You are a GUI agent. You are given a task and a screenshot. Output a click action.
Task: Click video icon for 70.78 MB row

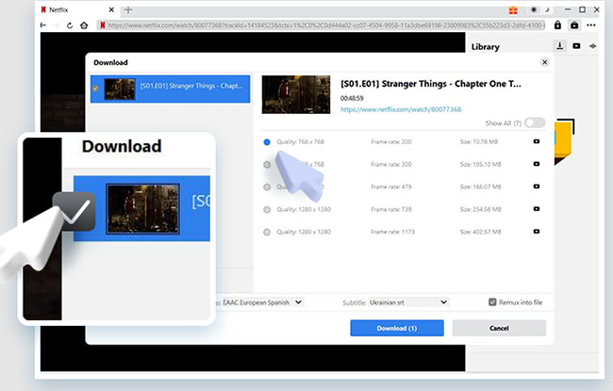tap(537, 141)
